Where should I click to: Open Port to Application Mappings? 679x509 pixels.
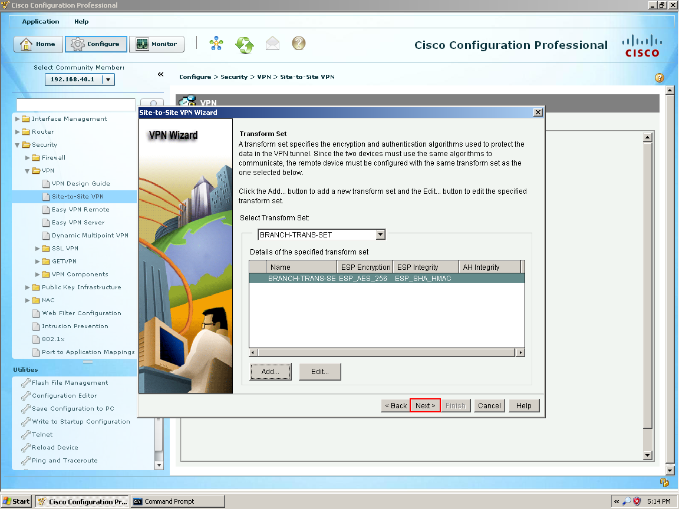coord(88,352)
